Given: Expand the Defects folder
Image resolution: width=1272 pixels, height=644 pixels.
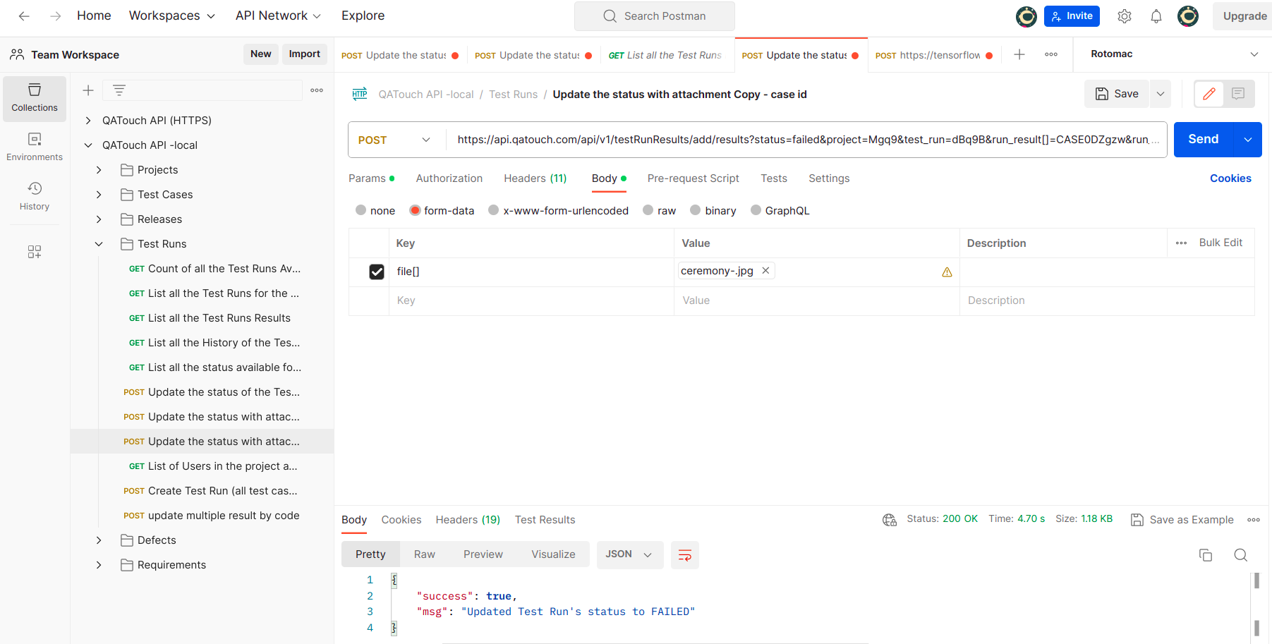Looking at the screenshot, I should 99,540.
